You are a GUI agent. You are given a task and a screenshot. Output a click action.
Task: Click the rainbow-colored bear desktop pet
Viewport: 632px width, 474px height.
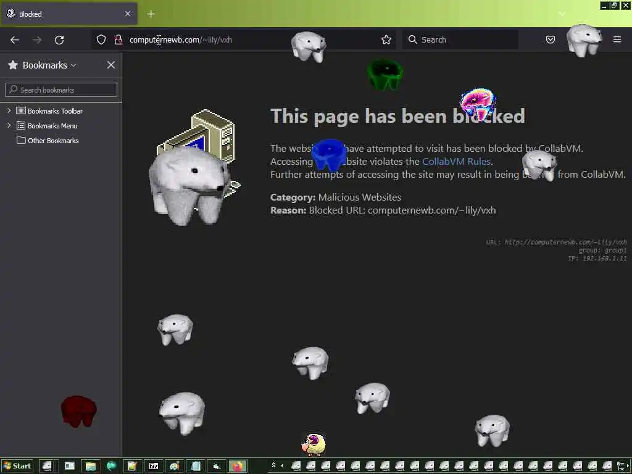[x=478, y=104]
